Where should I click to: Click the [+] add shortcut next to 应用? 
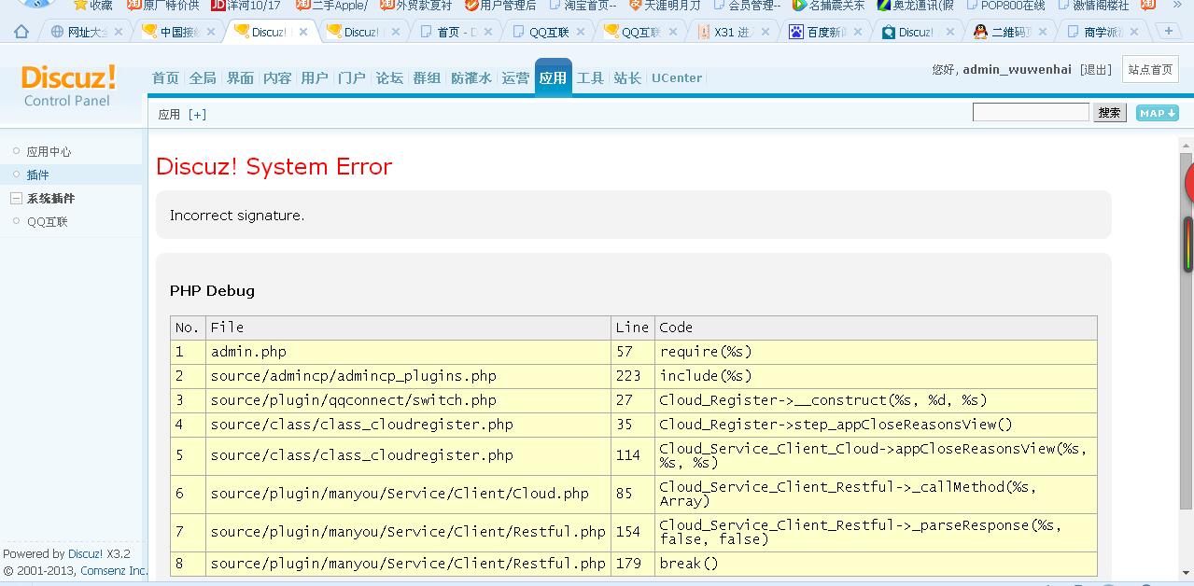[197, 115]
